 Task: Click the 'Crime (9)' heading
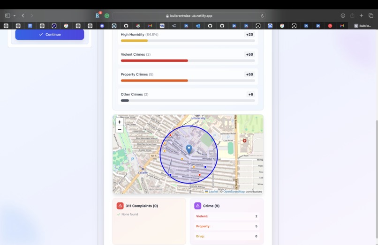click(x=211, y=206)
